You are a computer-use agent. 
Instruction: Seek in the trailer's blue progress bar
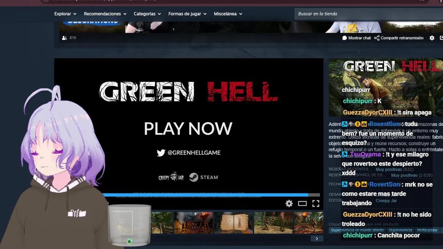click(211, 195)
